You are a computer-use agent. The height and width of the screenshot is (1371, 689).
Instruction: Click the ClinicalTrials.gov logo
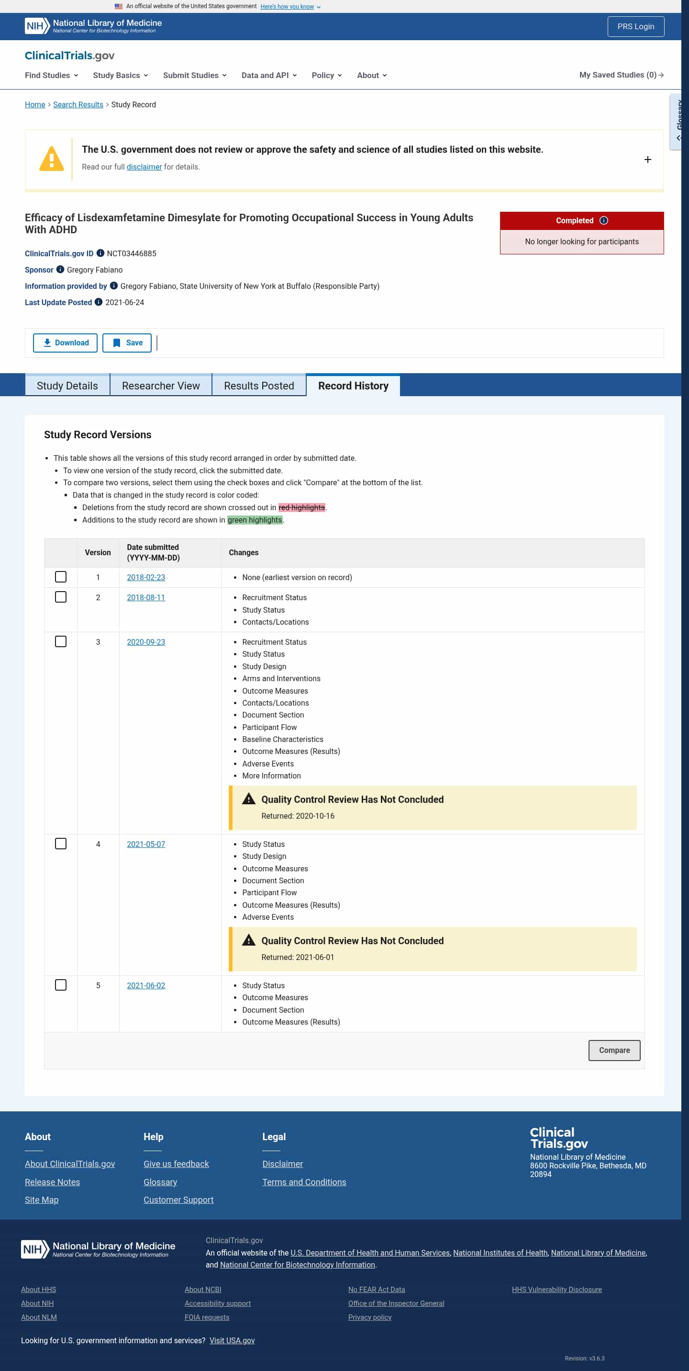tap(70, 56)
